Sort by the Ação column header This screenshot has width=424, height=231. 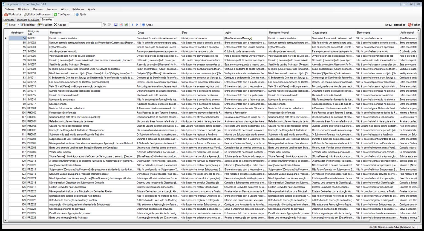coord(246,33)
